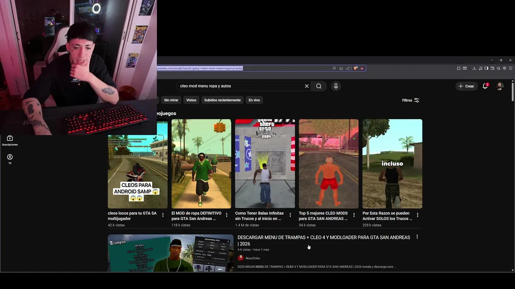Screen dimensions: 515x289
Task: Open the notifications bell with badge 2
Action: click(x=486, y=86)
